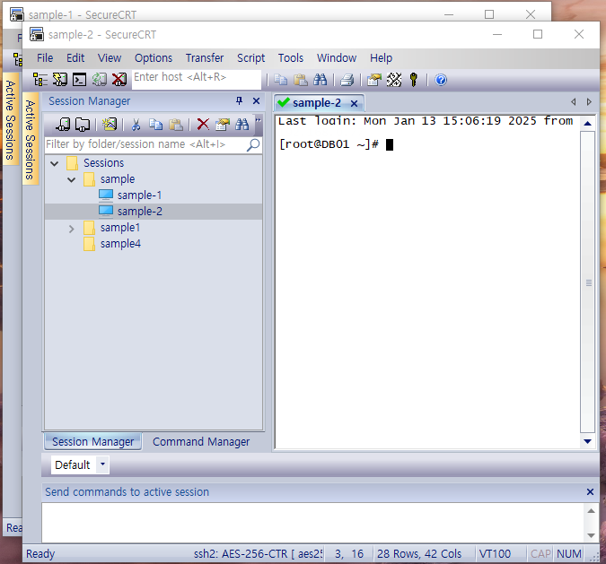Click Session Manager Find binoculars icon
Viewport: 606px width, 564px height.
[x=242, y=125]
